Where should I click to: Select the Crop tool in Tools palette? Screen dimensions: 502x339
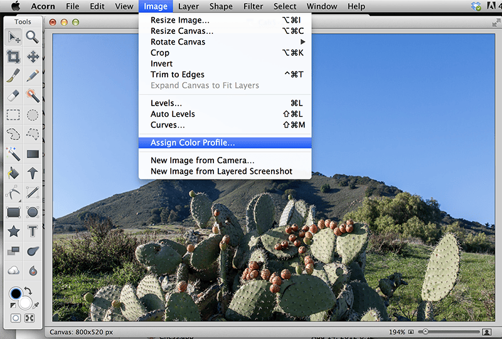(x=14, y=56)
